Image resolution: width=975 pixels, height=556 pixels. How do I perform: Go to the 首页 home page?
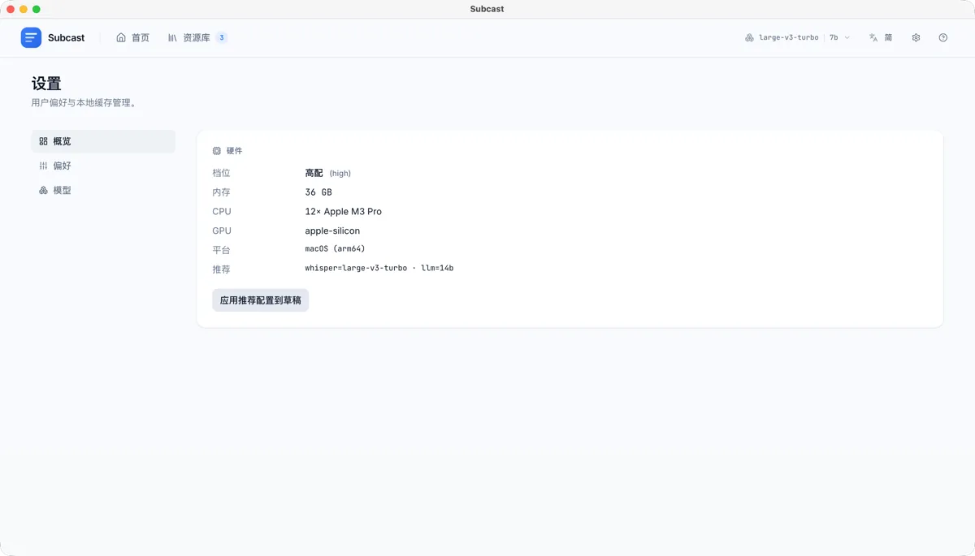[132, 37]
